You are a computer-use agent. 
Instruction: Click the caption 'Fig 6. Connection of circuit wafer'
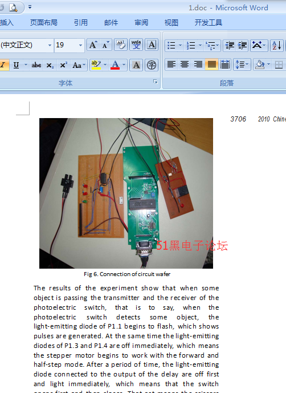127,274
